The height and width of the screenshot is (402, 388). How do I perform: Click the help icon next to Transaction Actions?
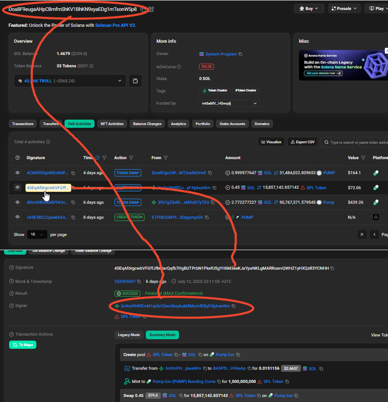click(11, 334)
